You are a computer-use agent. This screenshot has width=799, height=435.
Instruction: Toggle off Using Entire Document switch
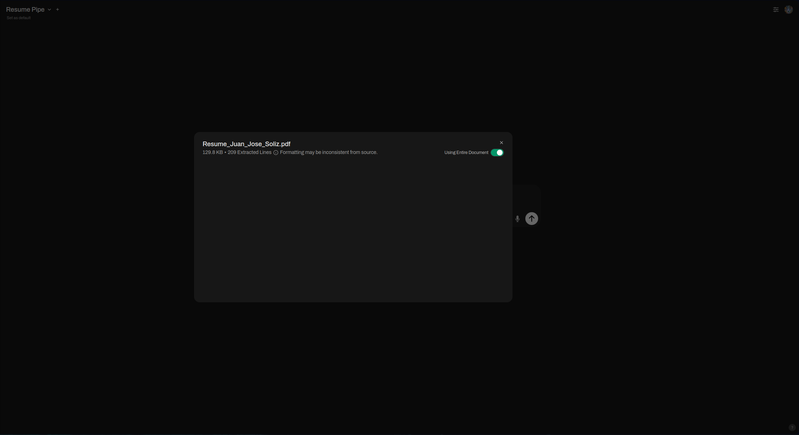tap(497, 153)
